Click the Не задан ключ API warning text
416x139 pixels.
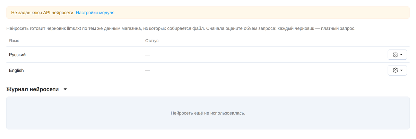[x=43, y=12]
